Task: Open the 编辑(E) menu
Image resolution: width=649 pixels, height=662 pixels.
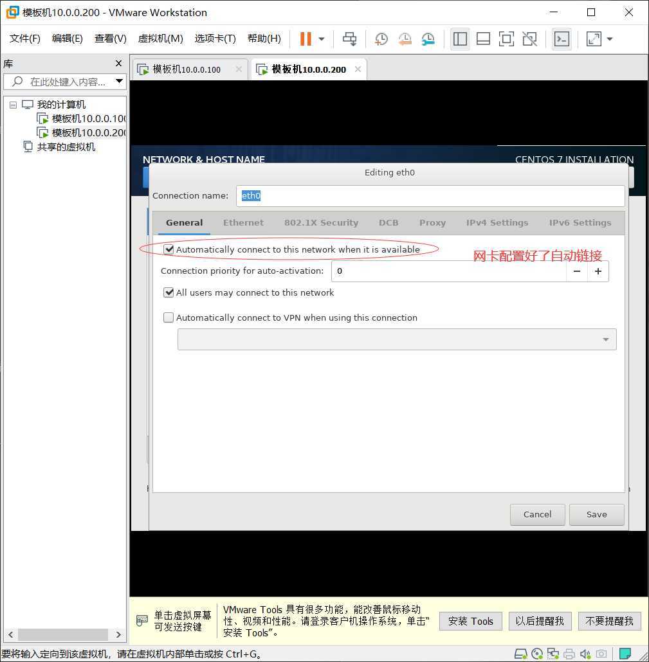Action: coord(67,39)
